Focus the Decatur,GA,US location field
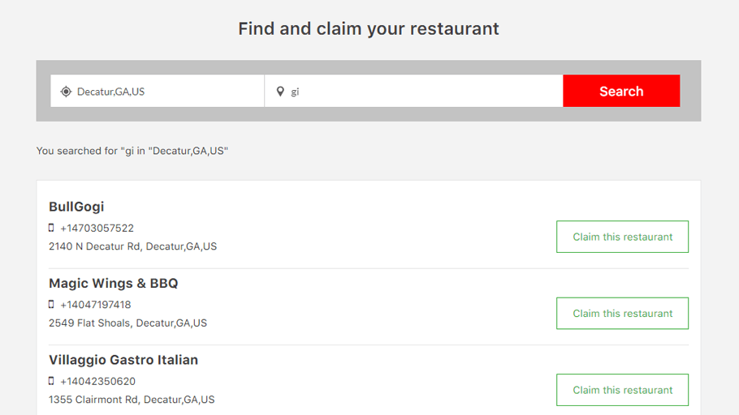Viewport: 739px width, 415px height. pos(158,91)
